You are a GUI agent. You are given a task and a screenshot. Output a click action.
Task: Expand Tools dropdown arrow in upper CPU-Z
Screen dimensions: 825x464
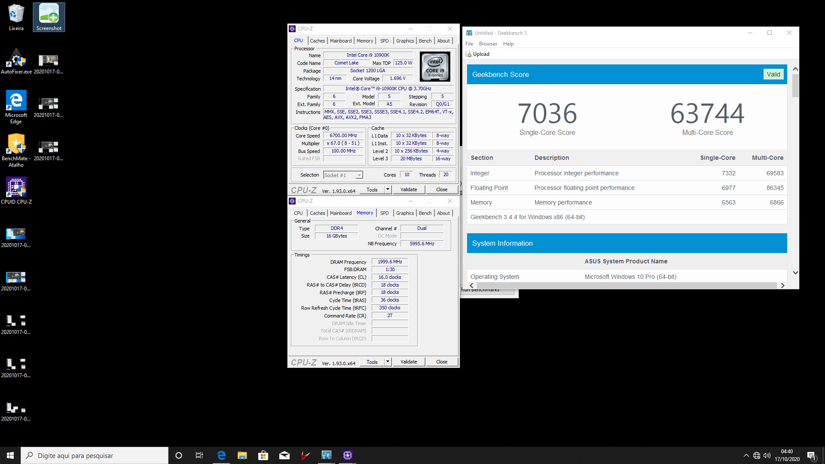pos(388,189)
